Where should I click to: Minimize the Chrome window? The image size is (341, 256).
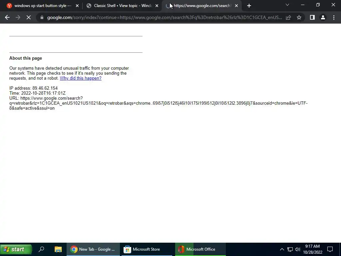tap(303, 5)
